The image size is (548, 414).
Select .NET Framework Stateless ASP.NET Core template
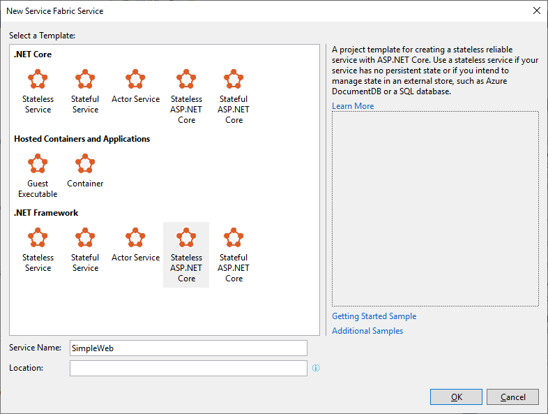[186, 255]
